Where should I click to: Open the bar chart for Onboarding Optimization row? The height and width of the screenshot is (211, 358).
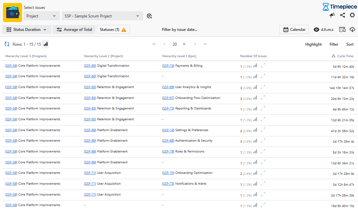pyautogui.click(x=255, y=173)
